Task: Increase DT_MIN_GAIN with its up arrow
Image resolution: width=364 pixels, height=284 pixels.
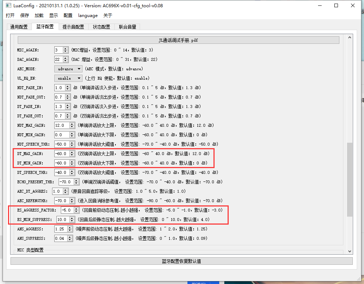Action: [72, 162]
